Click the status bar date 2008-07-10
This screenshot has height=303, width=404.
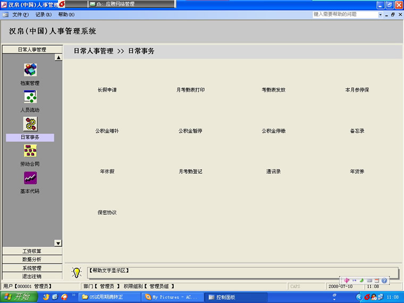coord(341,286)
